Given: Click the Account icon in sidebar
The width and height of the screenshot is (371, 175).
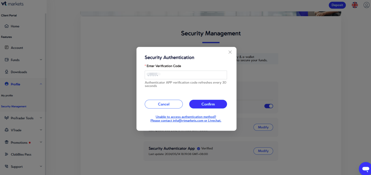Looking at the screenshot, I should coord(6,48).
